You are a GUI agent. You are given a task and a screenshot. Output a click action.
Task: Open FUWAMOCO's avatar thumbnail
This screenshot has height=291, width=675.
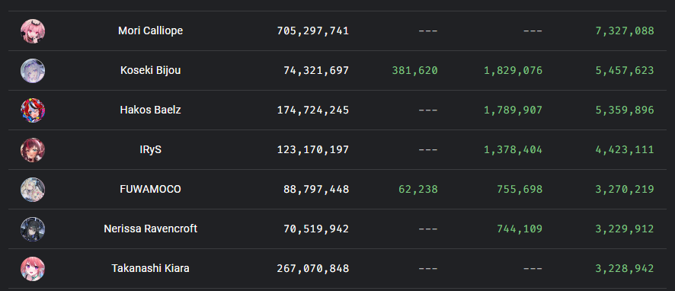(x=33, y=190)
